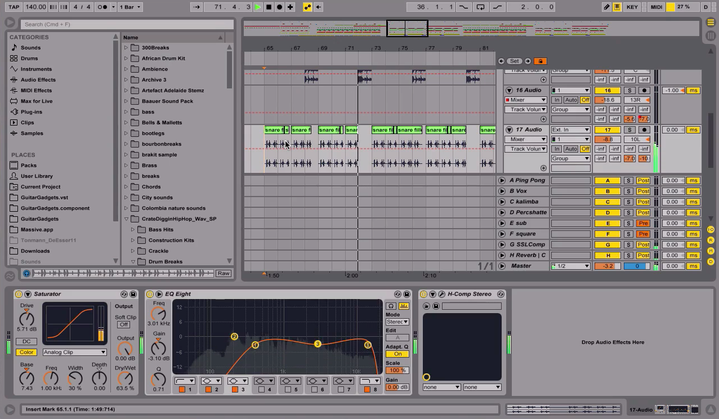
Task: Toggle the Mixer (M) show button
Action: pos(711,251)
